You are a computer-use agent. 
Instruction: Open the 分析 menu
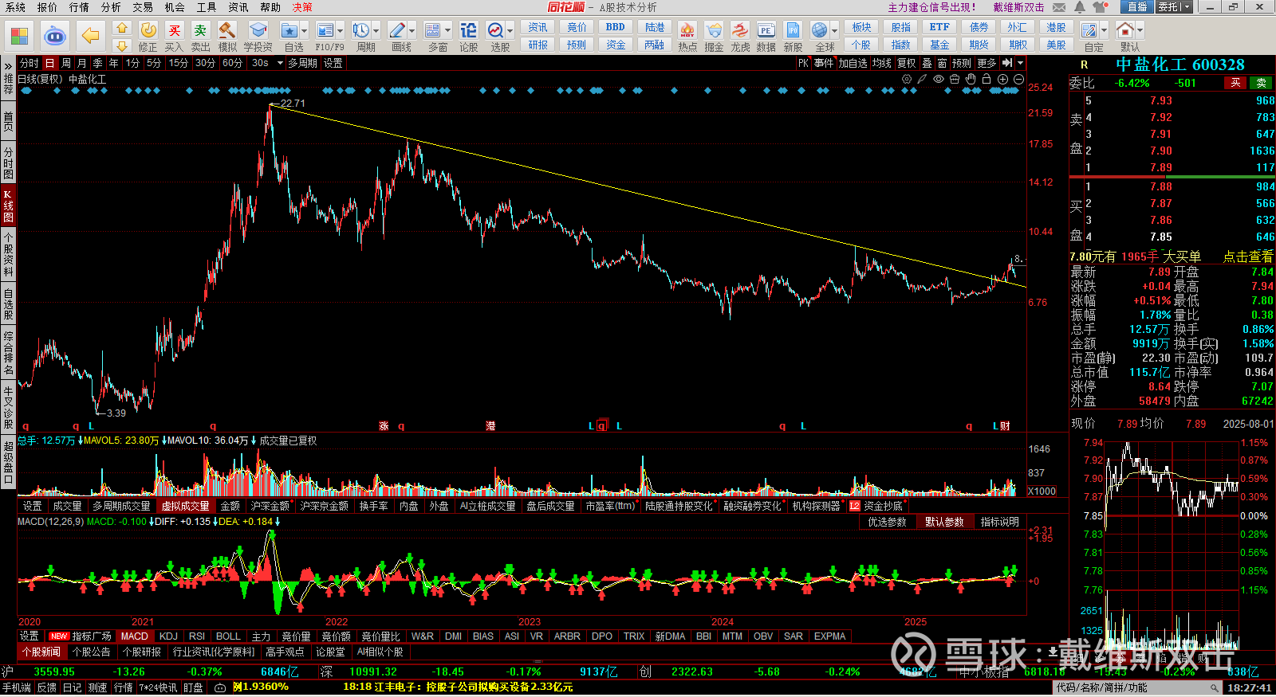[x=111, y=7]
